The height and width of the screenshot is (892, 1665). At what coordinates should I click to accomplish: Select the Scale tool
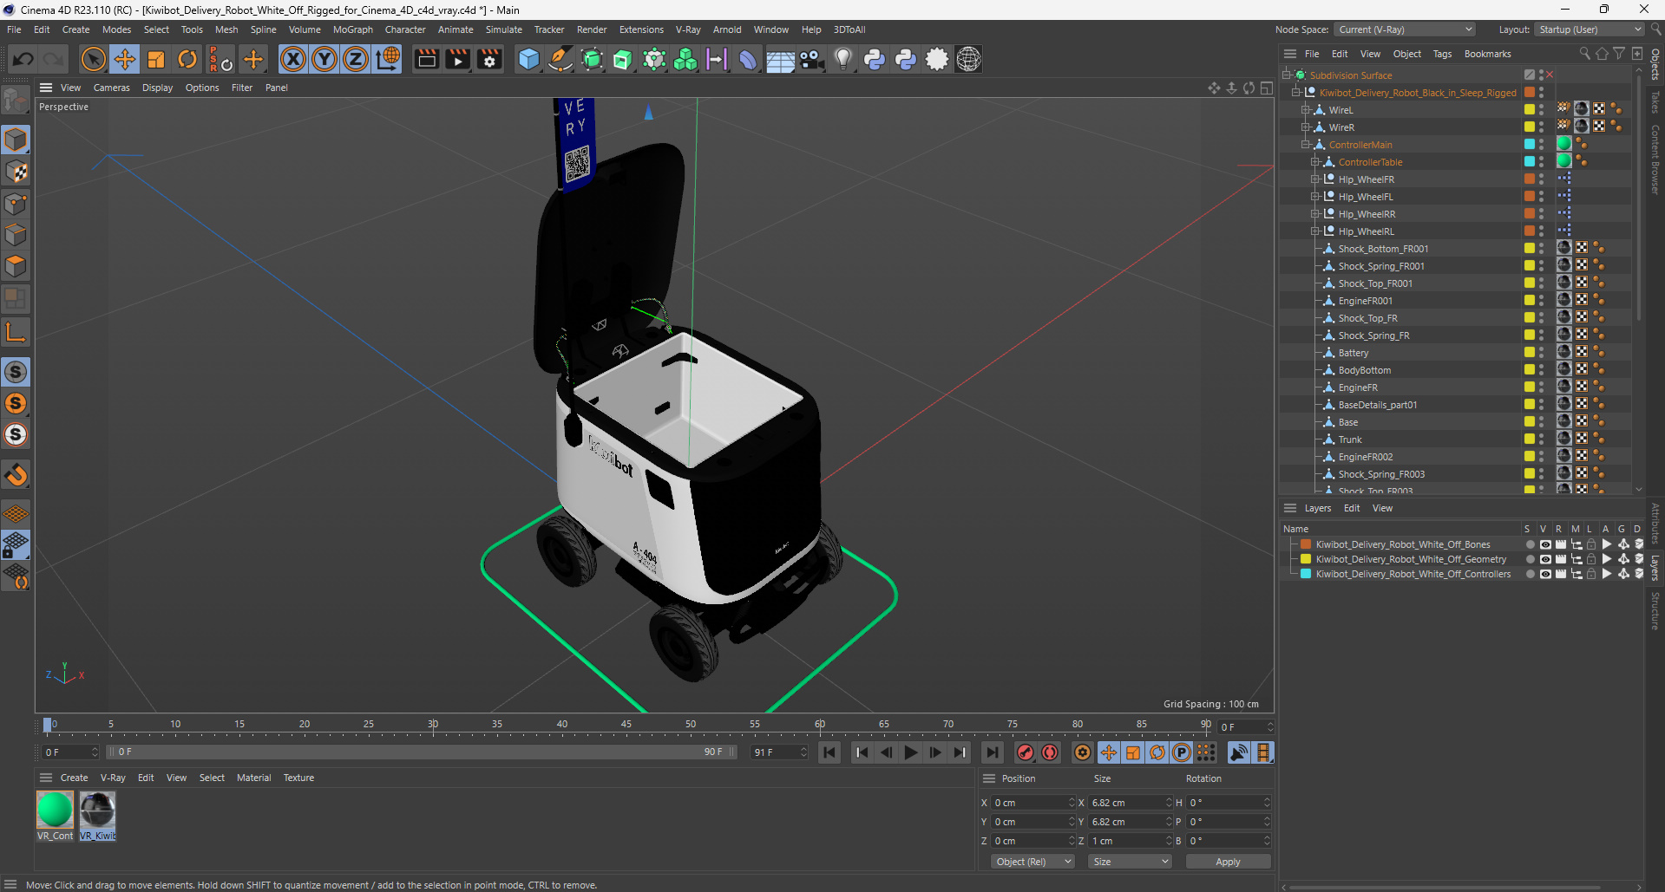coord(156,59)
